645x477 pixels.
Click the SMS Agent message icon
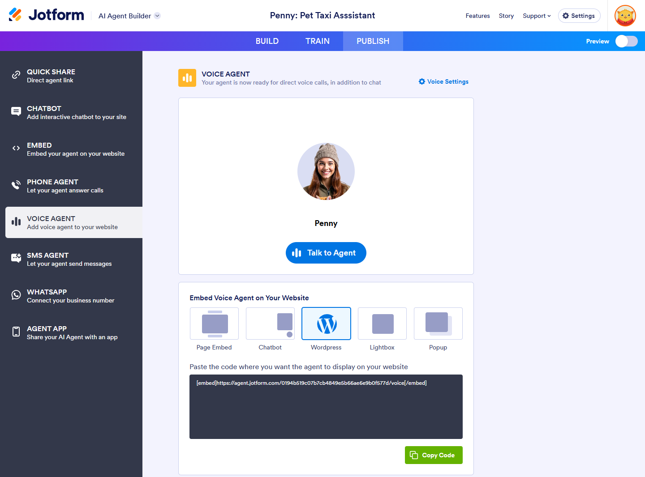click(x=16, y=258)
